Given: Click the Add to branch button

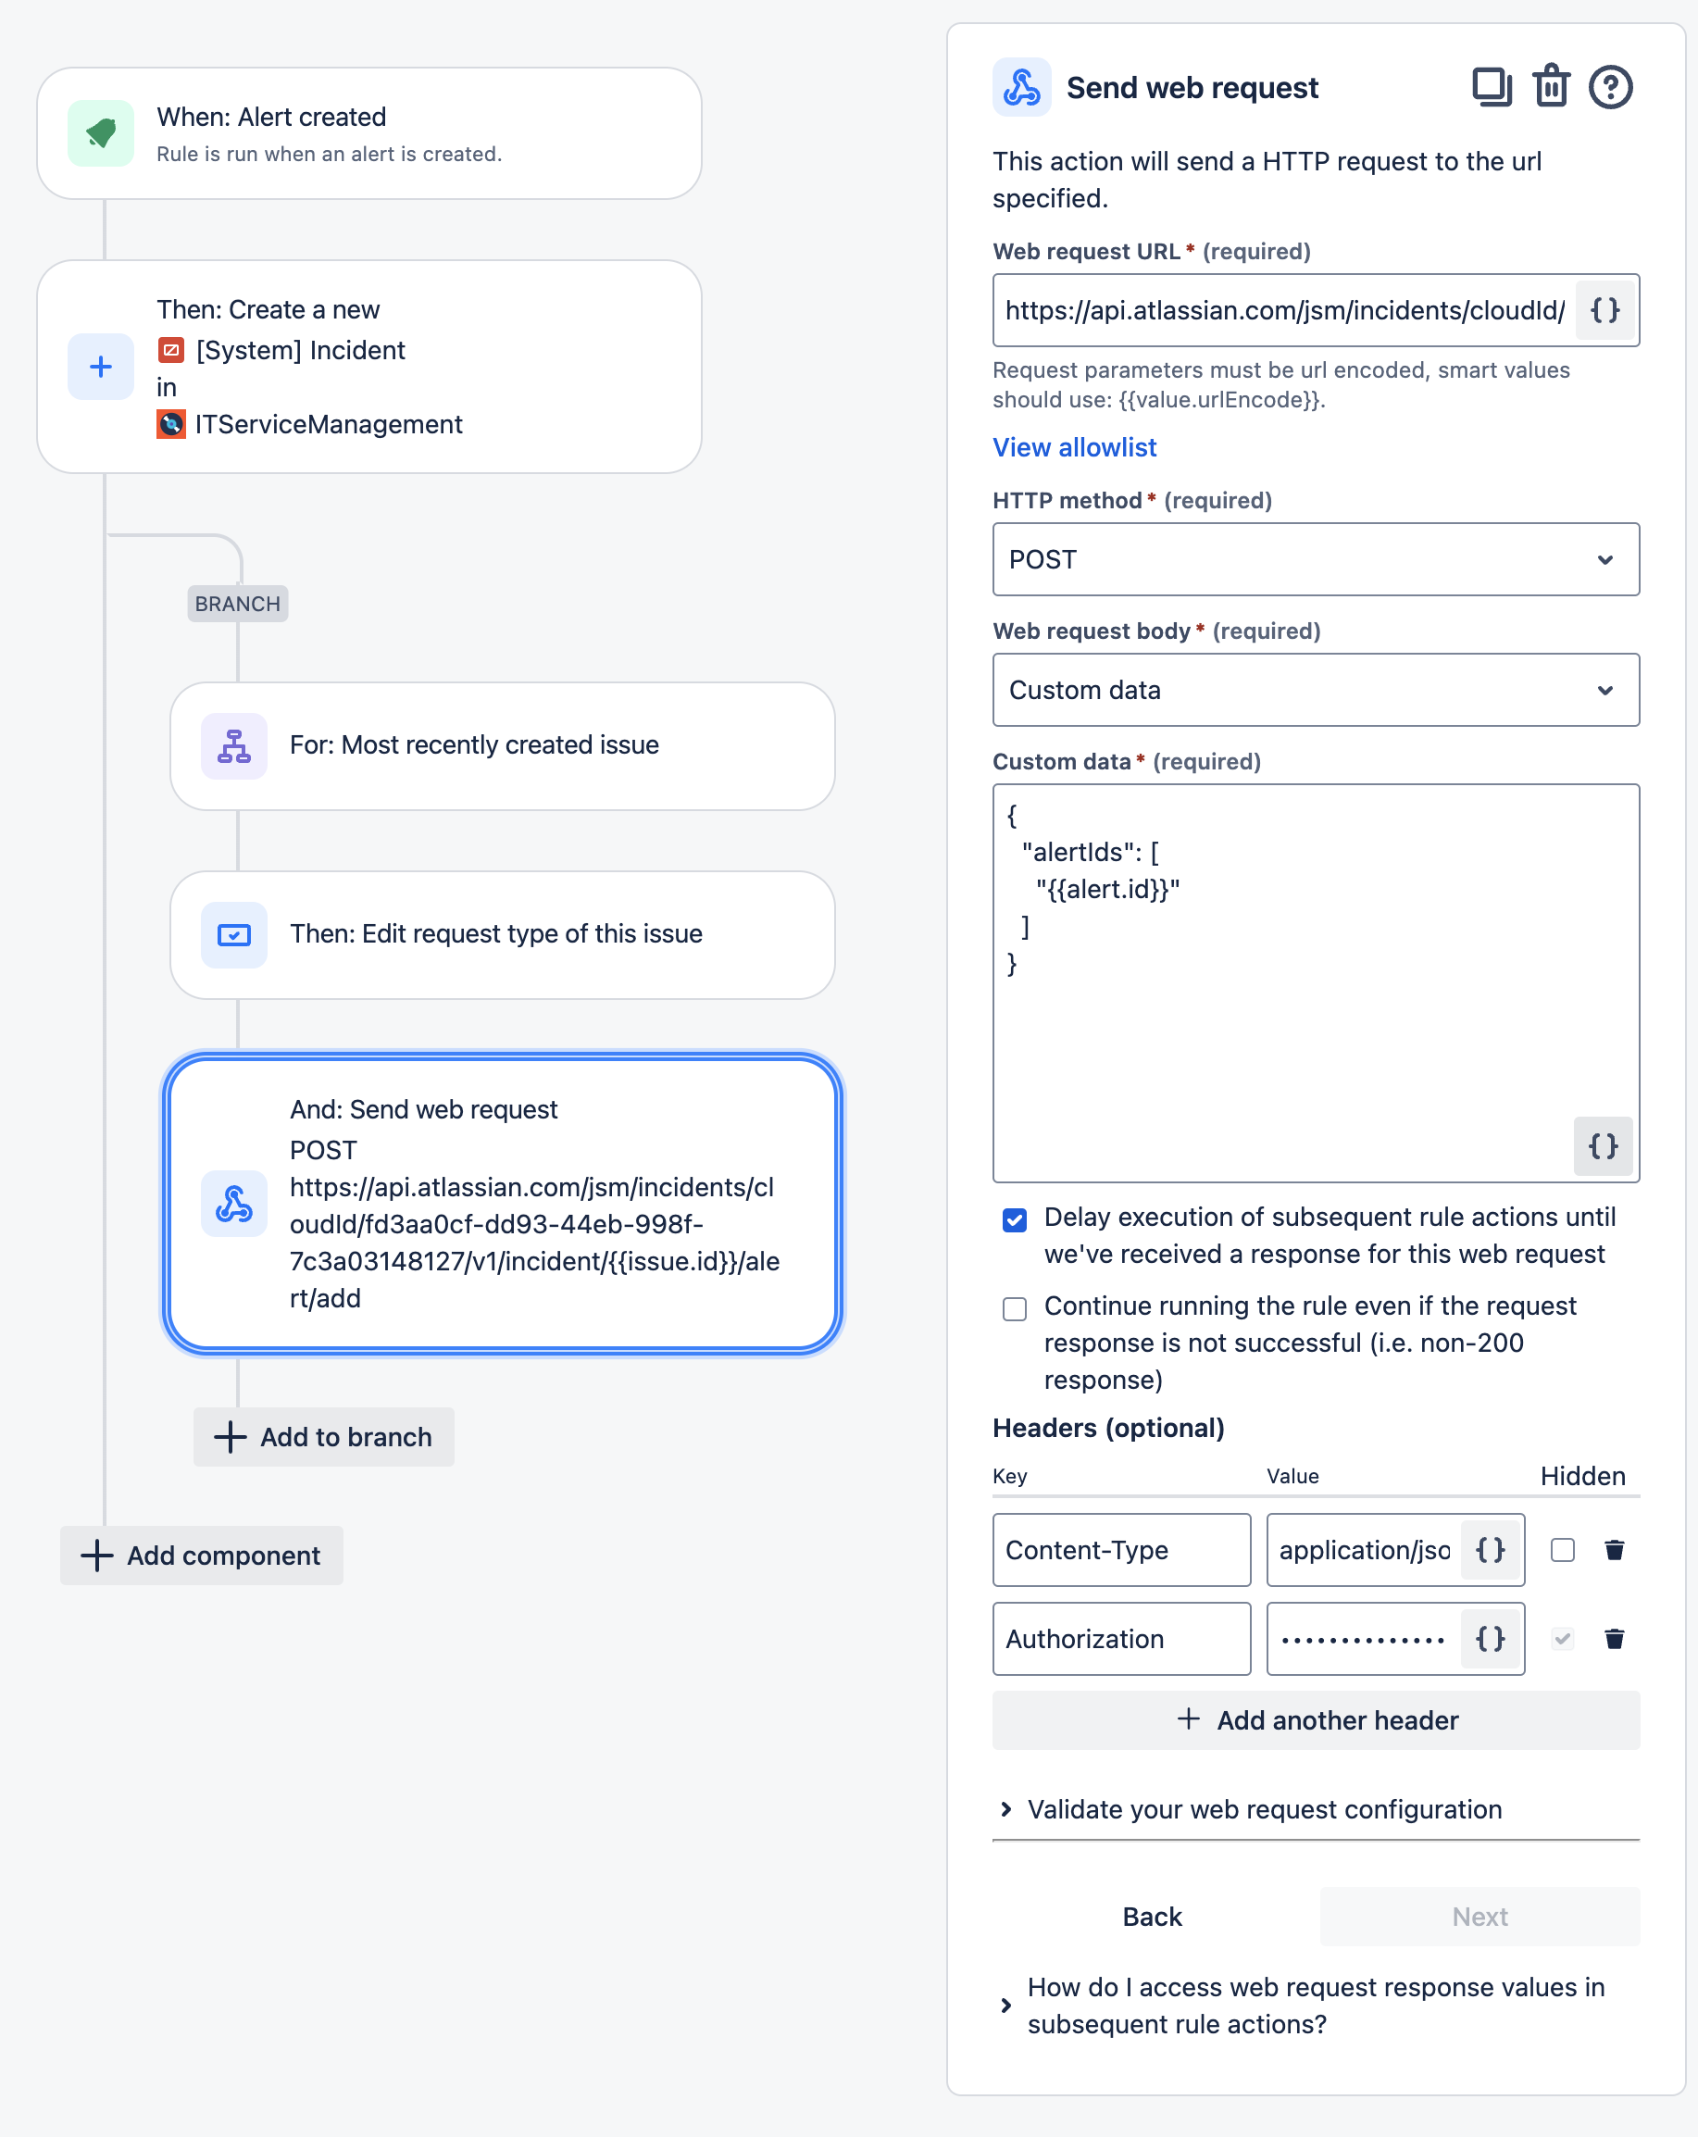Looking at the screenshot, I should click(324, 1437).
